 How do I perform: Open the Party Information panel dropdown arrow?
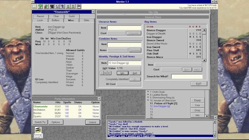(99, 99)
